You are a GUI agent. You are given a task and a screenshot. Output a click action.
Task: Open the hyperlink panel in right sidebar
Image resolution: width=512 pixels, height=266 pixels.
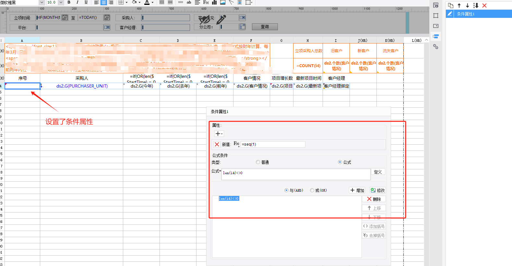[436, 47]
